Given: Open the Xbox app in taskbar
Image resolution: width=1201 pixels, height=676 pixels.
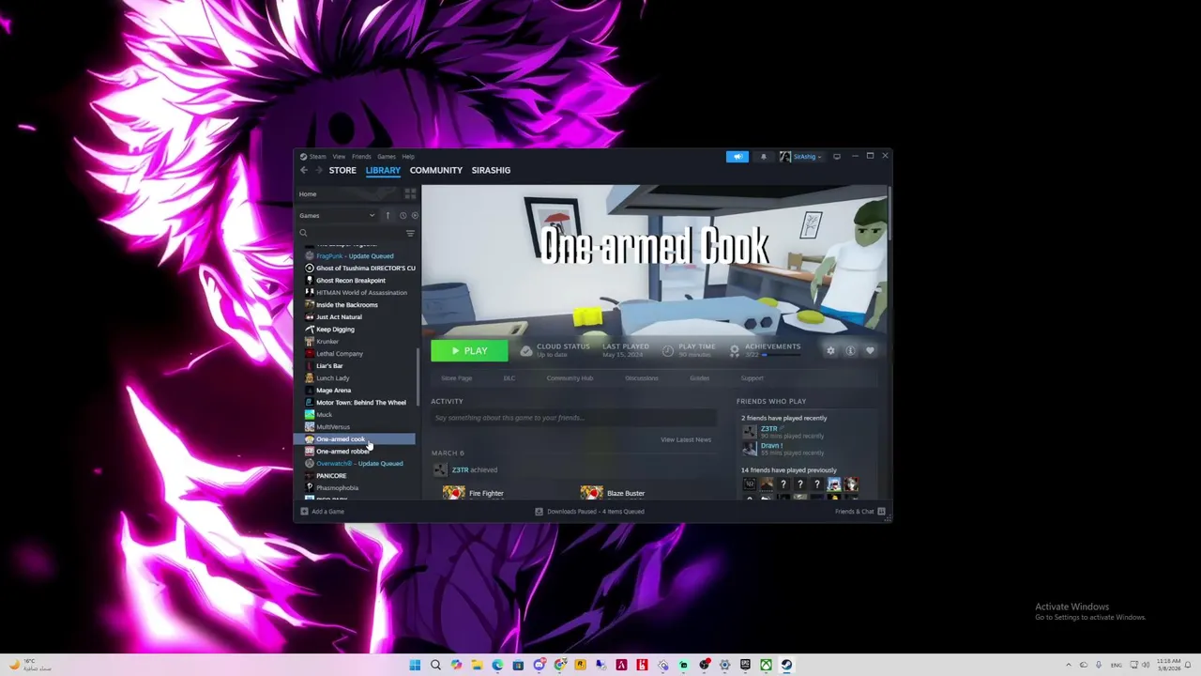Looking at the screenshot, I should coord(766,665).
